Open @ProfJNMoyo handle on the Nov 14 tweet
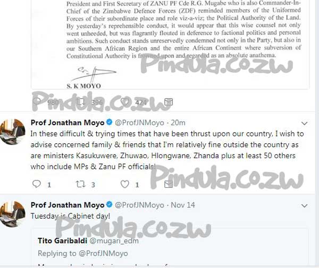319x268 pixels. click(x=139, y=205)
